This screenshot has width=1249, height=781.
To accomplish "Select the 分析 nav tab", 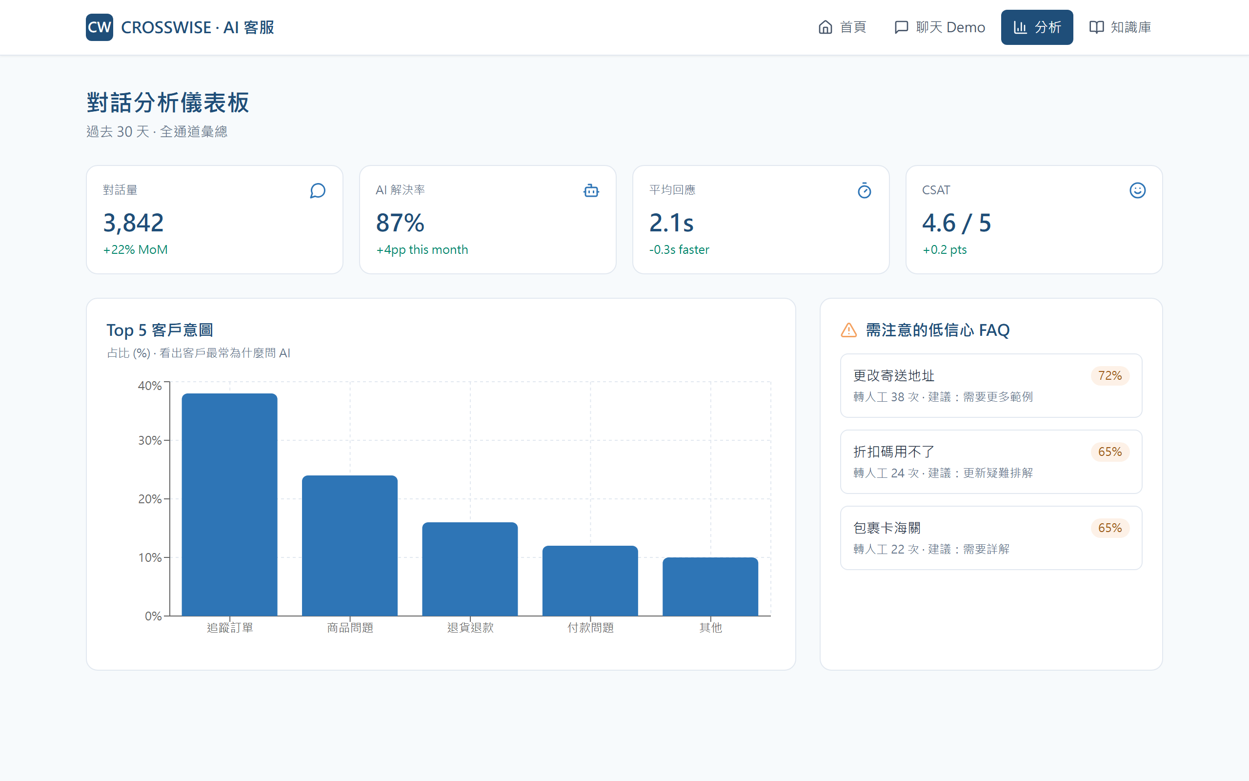I will (x=1037, y=27).
